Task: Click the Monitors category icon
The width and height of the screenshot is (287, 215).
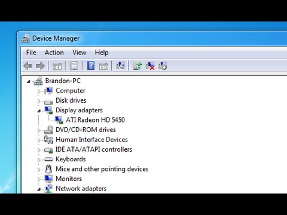Action: coord(48,179)
